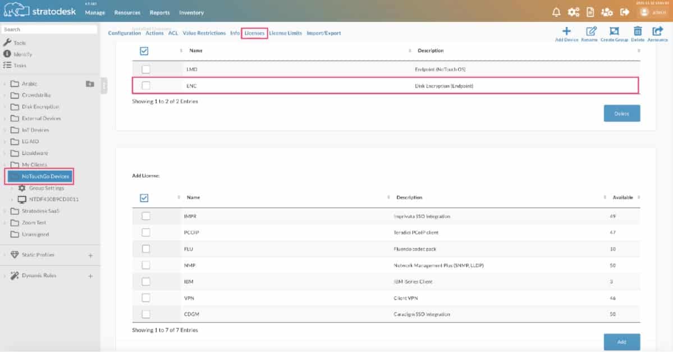This screenshot has height=352, width=673.
Task: Check the NMP license checkbox
Action: [146, 265]
